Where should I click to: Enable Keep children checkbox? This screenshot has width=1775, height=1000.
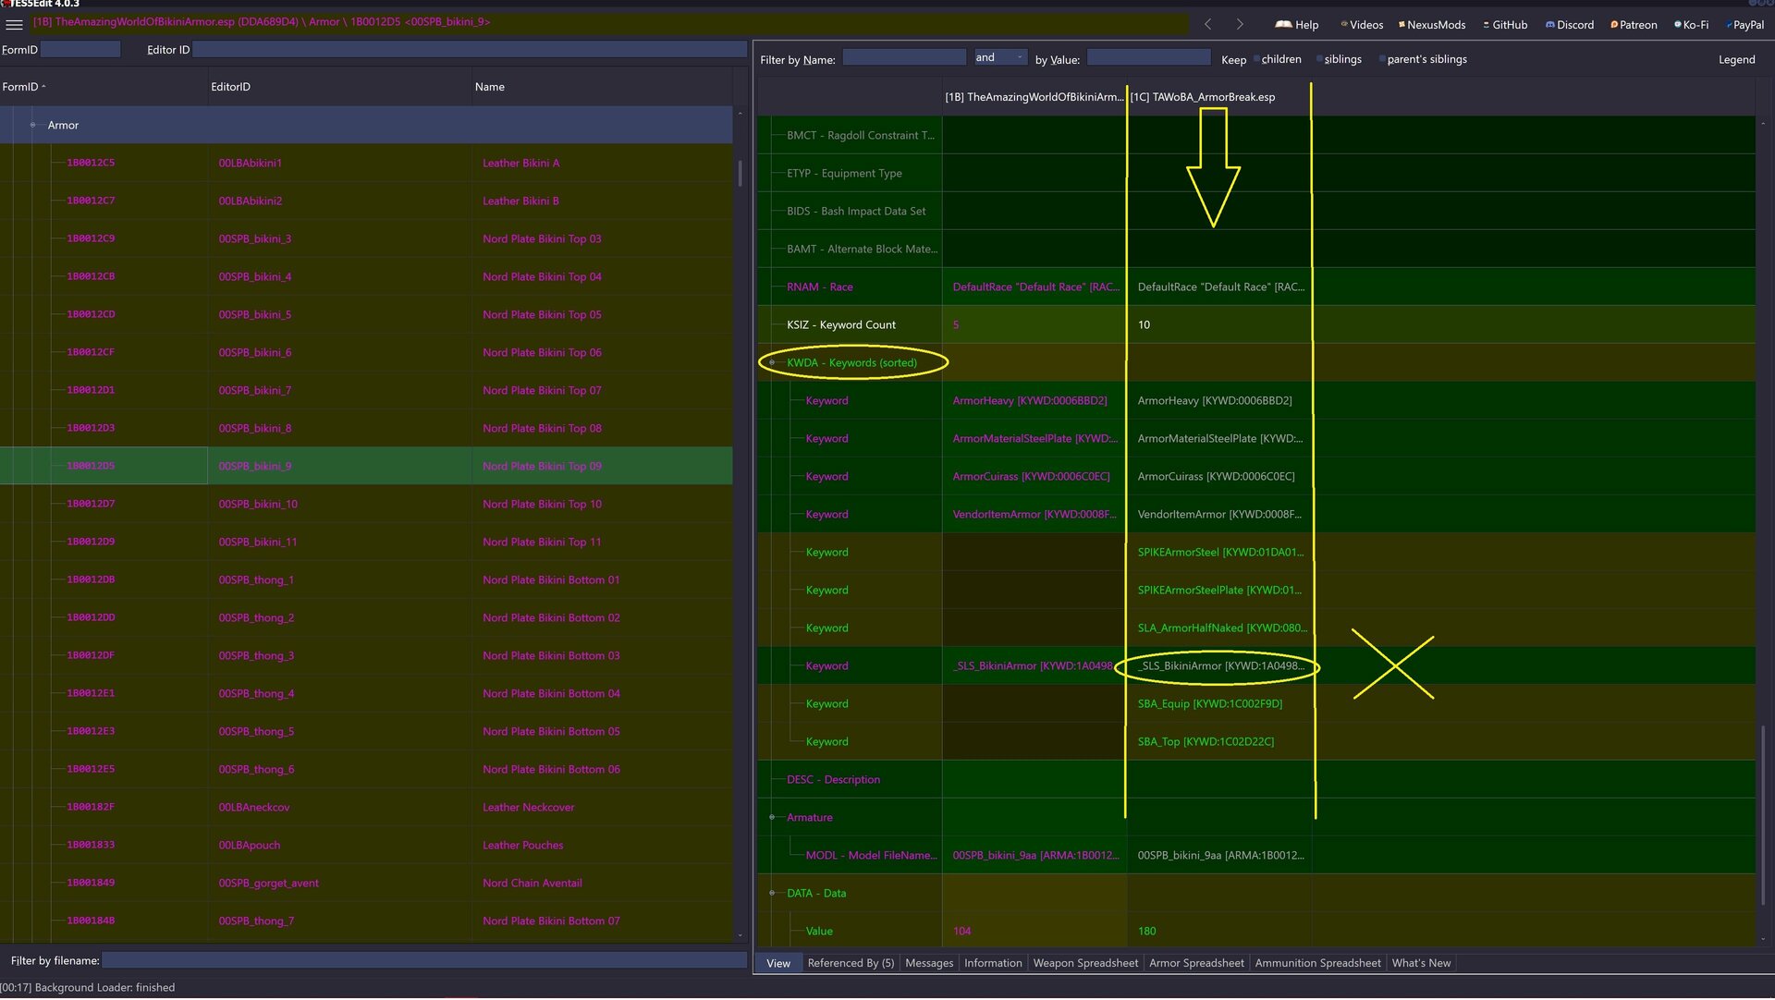(x=1257, y=59)
